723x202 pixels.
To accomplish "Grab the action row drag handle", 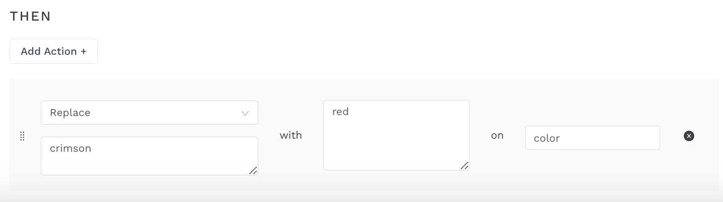I will (22, 136).
